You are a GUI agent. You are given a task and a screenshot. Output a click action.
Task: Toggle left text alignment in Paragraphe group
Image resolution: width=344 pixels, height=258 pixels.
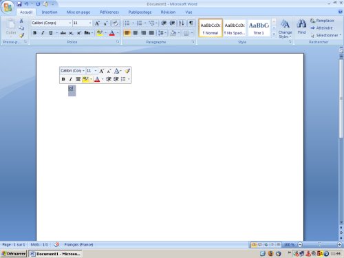(x=127, y=33)
